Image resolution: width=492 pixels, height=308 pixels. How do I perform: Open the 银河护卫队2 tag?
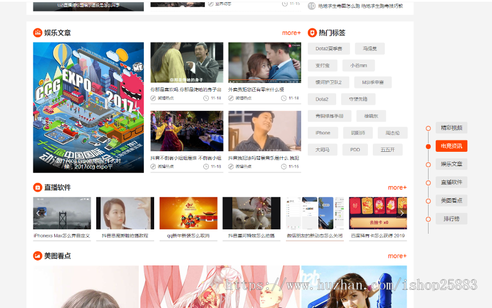click(329, 82)
